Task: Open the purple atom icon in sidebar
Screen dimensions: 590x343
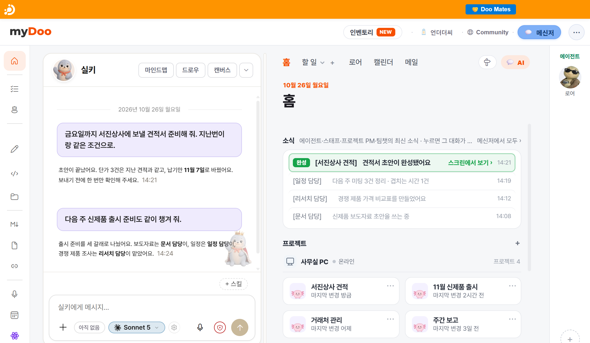Action: (x=14, y=336)
